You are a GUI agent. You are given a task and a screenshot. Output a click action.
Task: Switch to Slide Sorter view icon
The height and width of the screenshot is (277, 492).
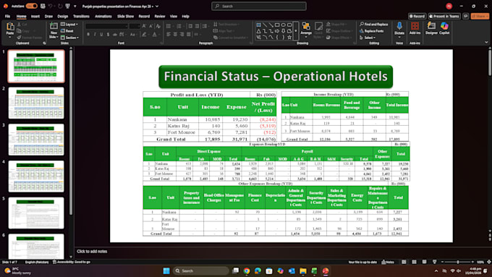[x=414, y=262]
